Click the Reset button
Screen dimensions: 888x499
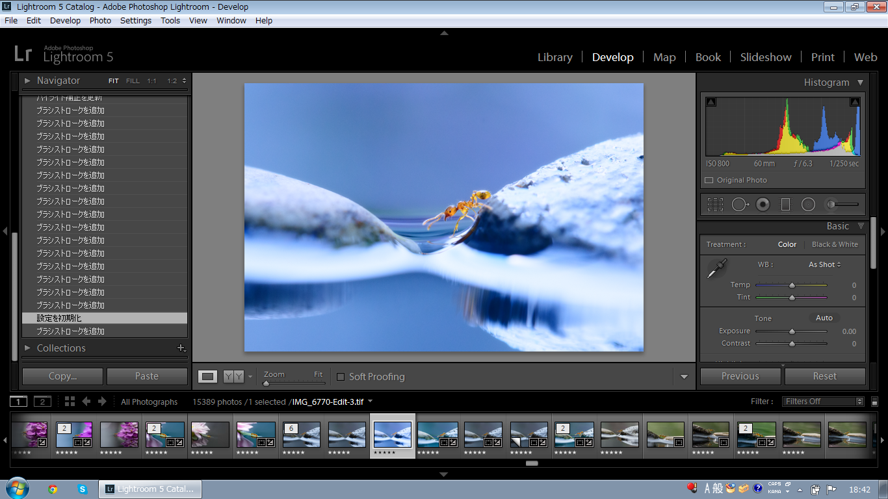pyautogui.click(x=825, y=376)
